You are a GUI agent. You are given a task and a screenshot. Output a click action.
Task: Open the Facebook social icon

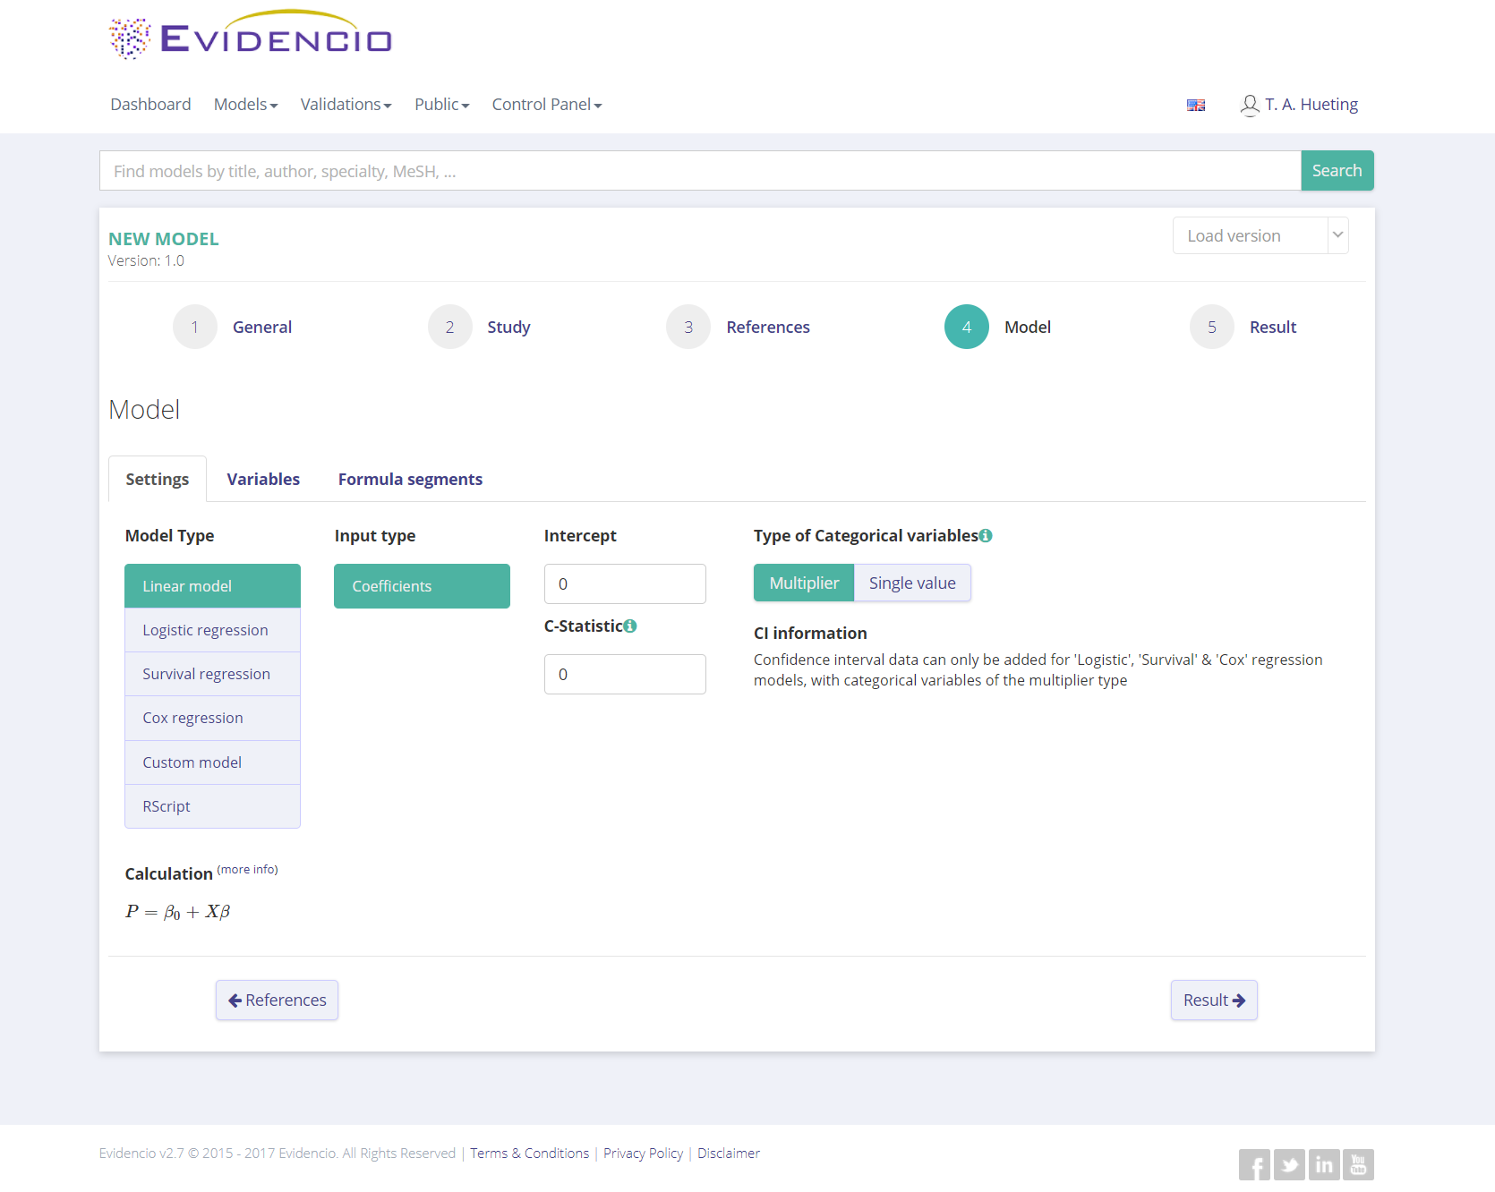(1253, 1165)
